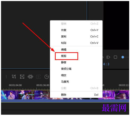
Task: Select 缩放 (Zoom) in the menu
Action: click(76, 75)
